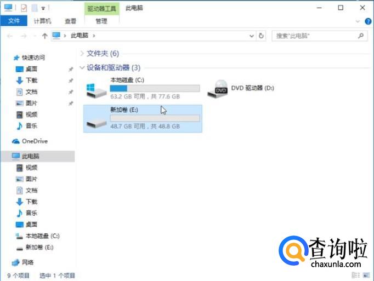Click the search magnifier icon

point(361,36)
